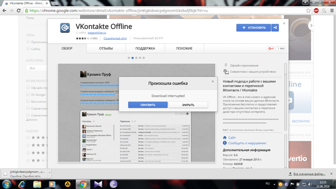Viewport: 336px width, 189px height.
Task: Open the Темы section in store sidebar
Action: (x=30, y=18)
